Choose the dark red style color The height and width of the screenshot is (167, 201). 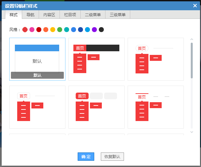pyautogui.click(x=39, y=30)
